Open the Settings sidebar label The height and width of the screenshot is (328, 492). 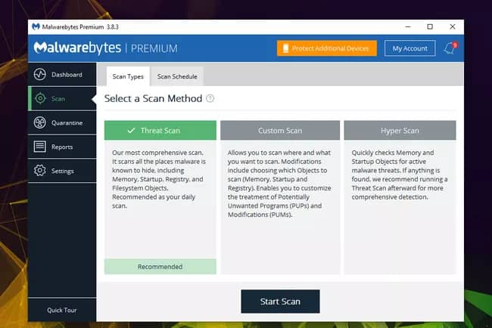pos(63,171)
